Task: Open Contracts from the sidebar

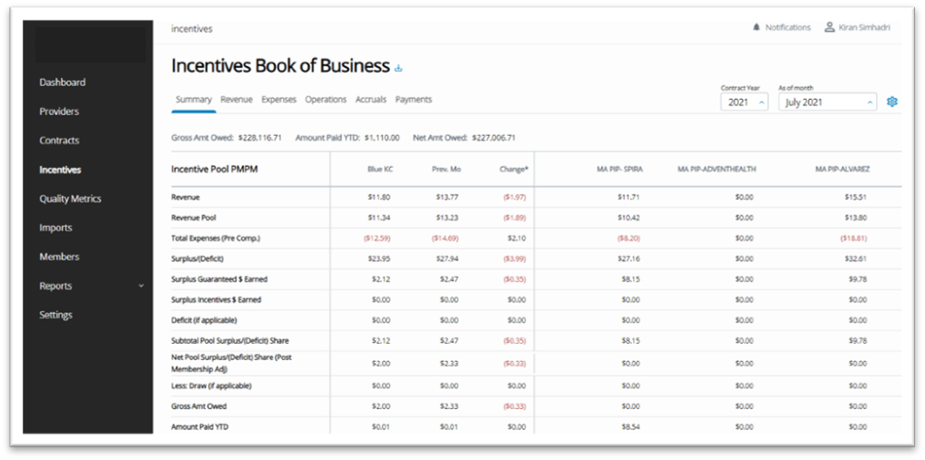Action: (59, 141)
